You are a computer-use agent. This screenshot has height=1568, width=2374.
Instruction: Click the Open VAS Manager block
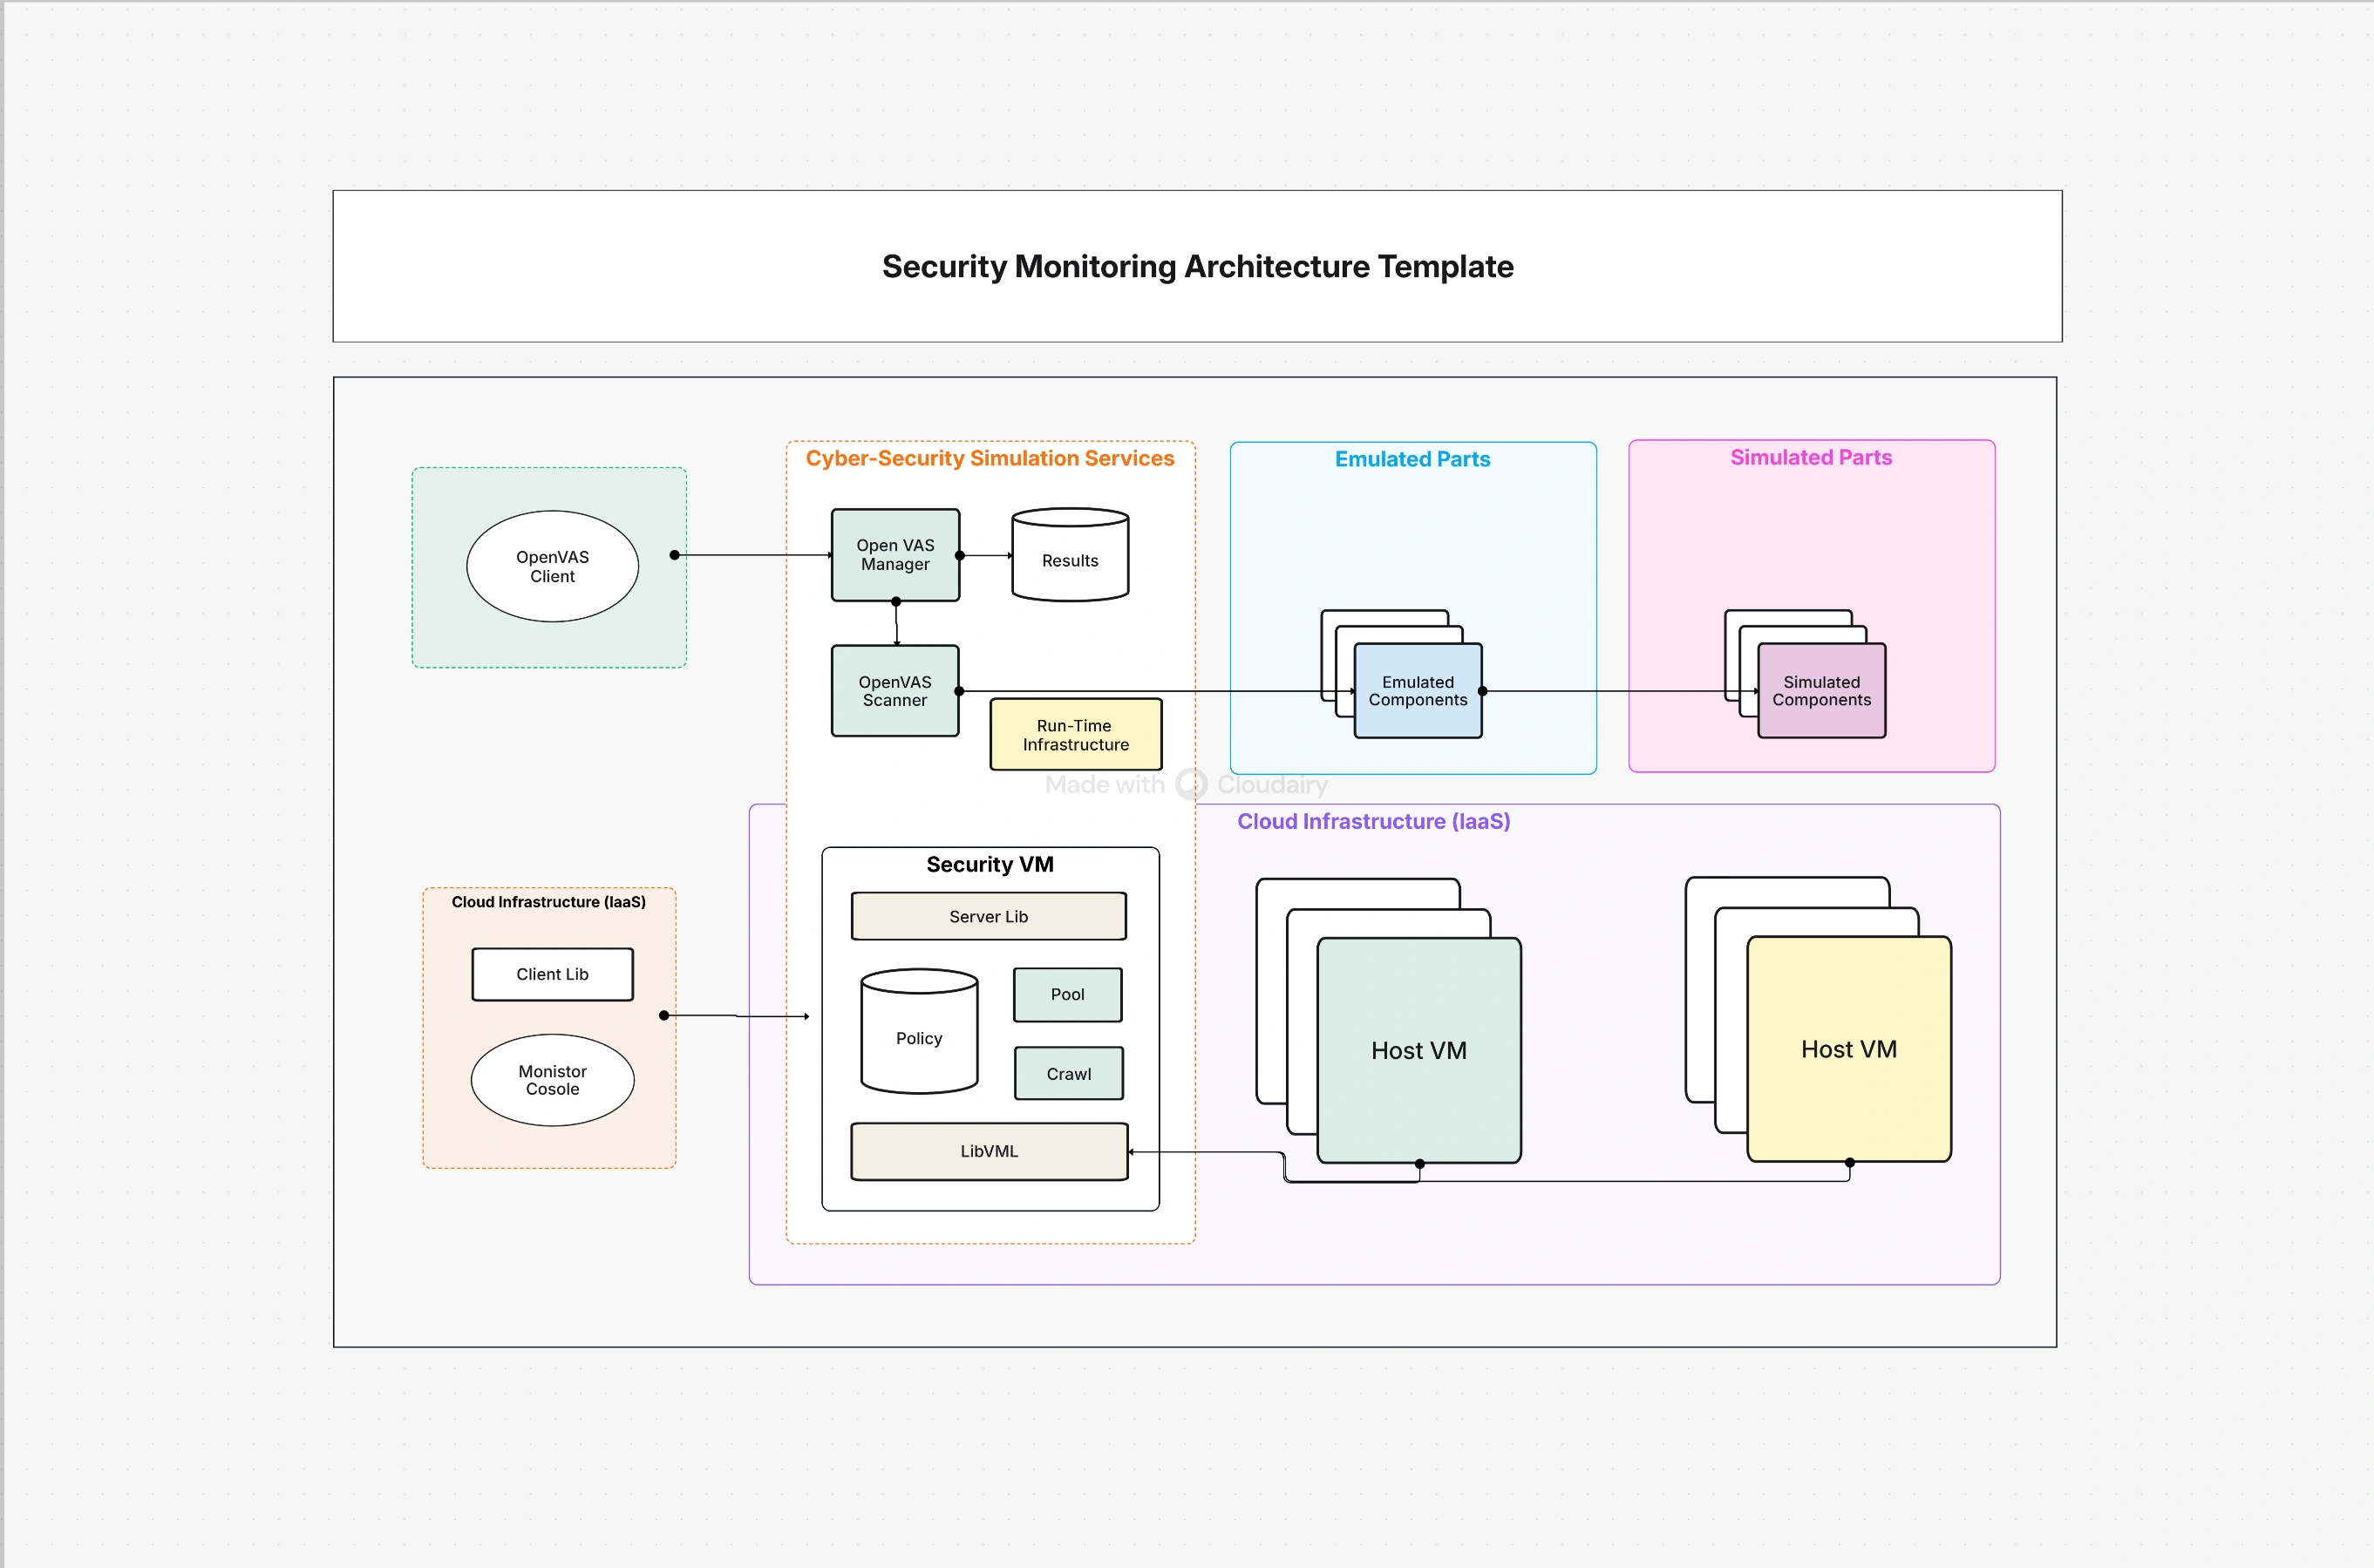894,555
